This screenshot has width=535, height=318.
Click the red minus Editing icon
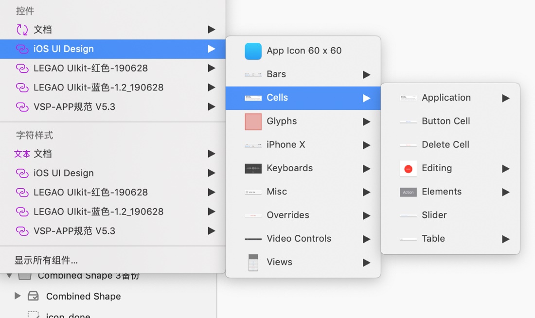point(408,169)
